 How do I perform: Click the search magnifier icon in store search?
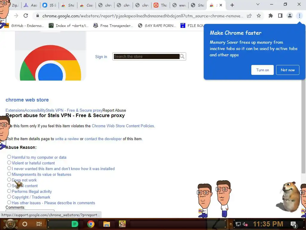point(182,57)
